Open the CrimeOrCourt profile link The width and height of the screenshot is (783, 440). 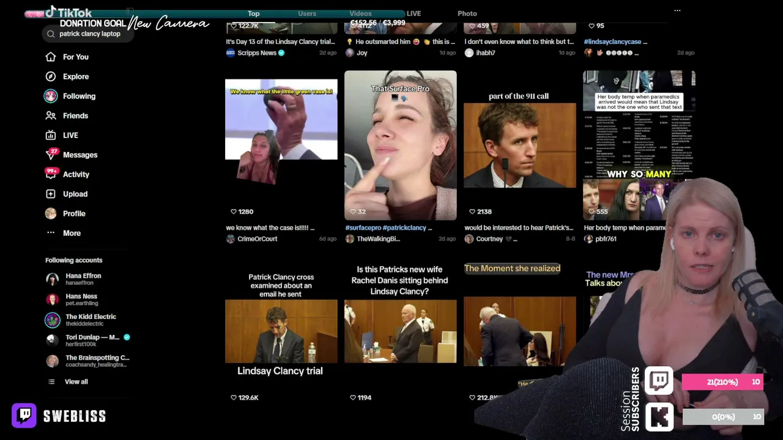pyautogui.click(x=257, y=239)
